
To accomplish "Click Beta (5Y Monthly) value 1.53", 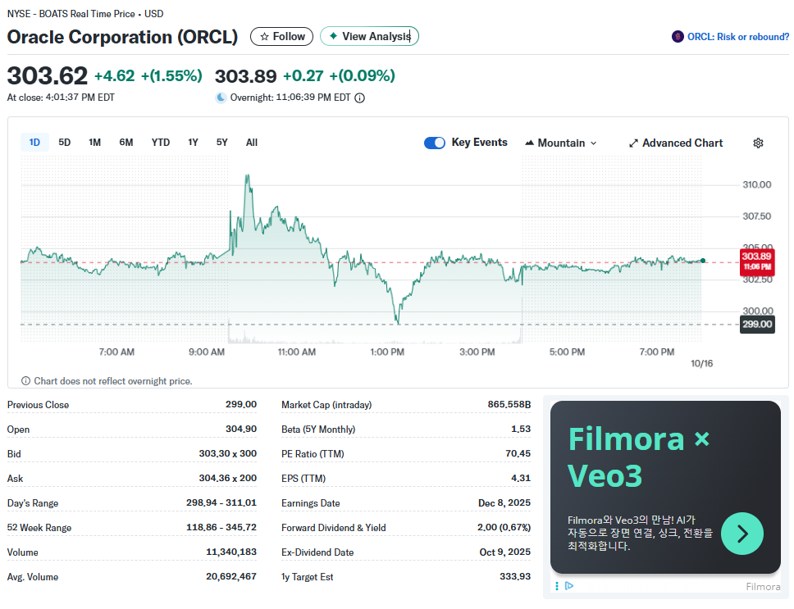I will click(521, 429).
